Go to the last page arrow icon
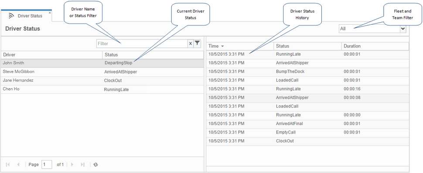This screenshot has width=423, height=173. [x=83, y=164]
